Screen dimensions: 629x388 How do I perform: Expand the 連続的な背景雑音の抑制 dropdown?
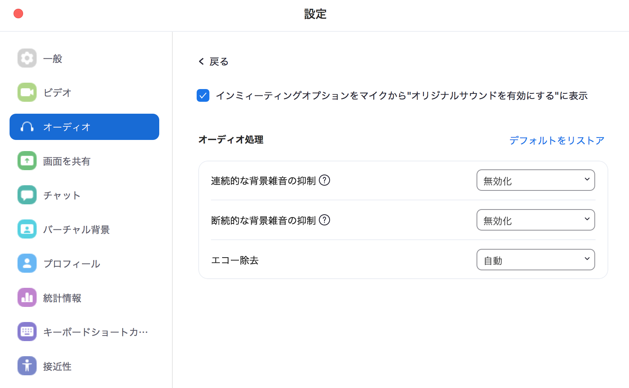tap(535, 180)
